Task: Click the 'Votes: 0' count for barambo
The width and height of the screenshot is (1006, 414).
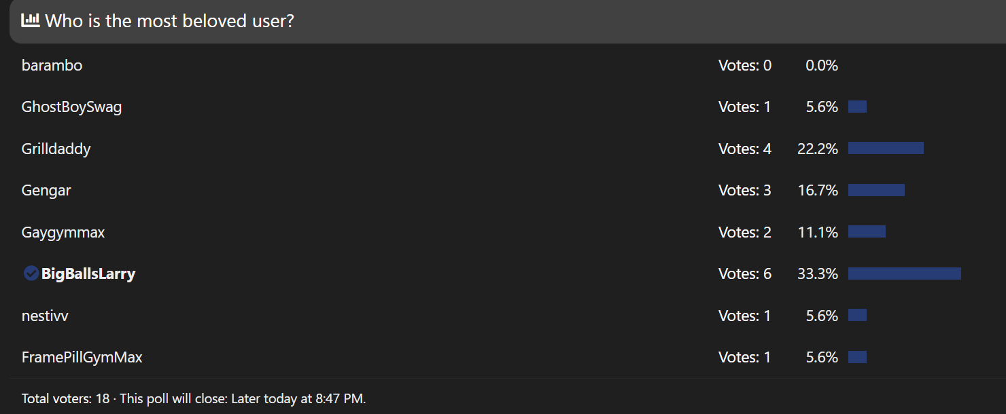Action: point(745,66)
